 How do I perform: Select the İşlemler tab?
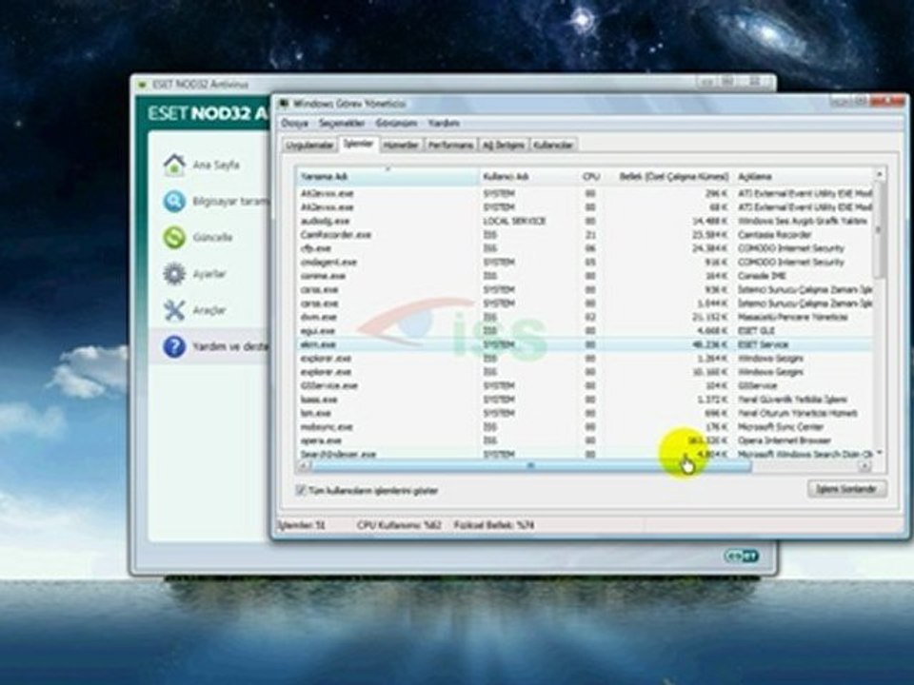point(359,144)
